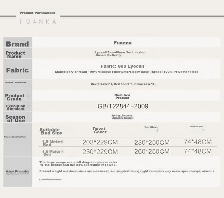Click the 'Product Grade' row label

15,97
